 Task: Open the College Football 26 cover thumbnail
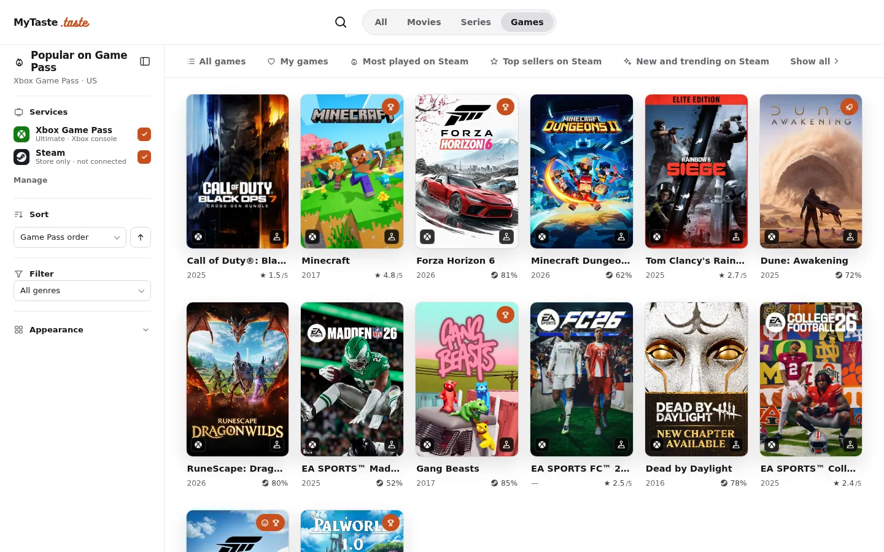coord(811,379)
